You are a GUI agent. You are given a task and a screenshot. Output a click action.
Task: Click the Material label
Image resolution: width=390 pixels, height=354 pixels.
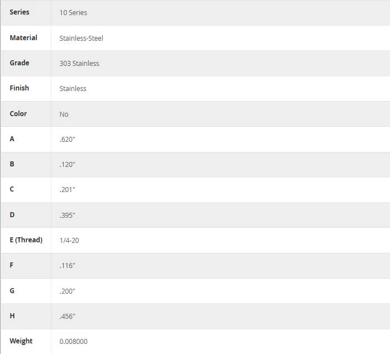pos(23,38)
